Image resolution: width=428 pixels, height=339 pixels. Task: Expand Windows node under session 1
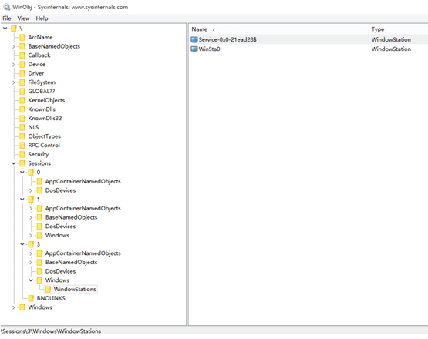click(x=31, y=236)
